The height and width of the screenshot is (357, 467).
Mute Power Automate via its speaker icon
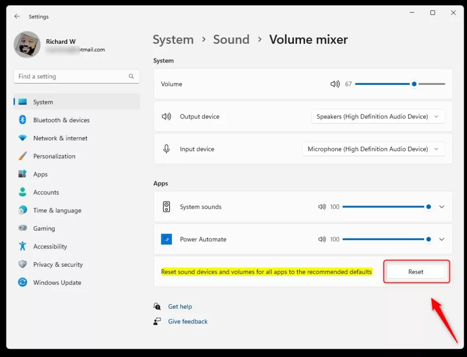pyautogui.click(x=322, y=239)
